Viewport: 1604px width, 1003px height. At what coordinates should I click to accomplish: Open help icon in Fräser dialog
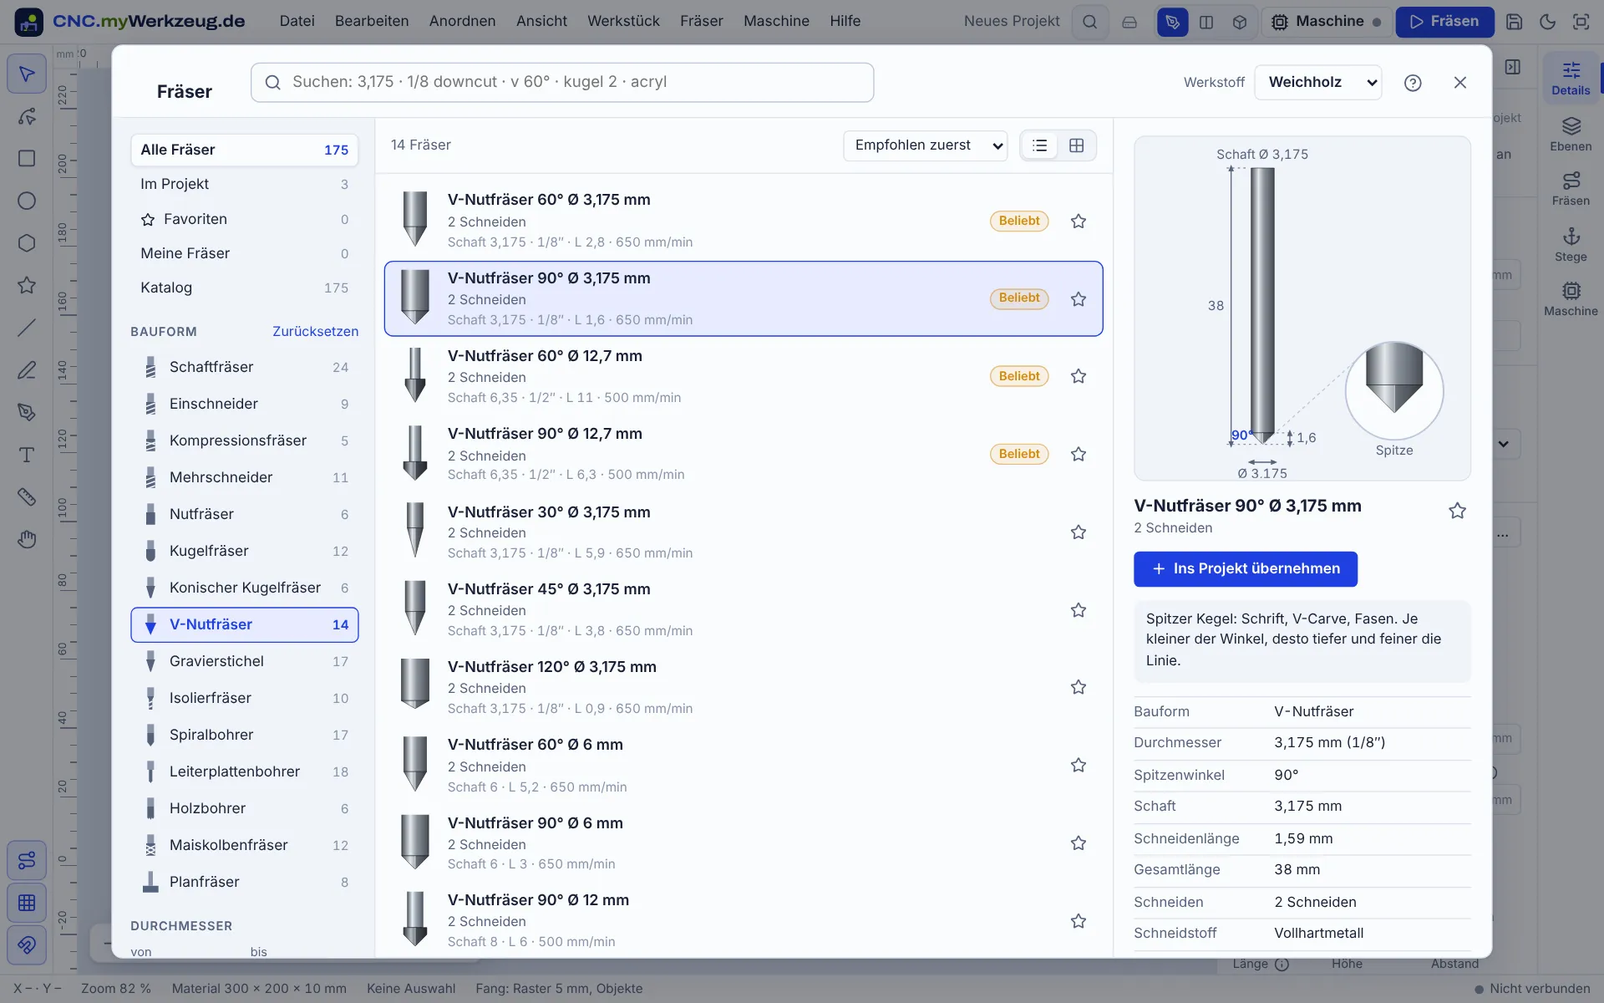point(1413,83)
